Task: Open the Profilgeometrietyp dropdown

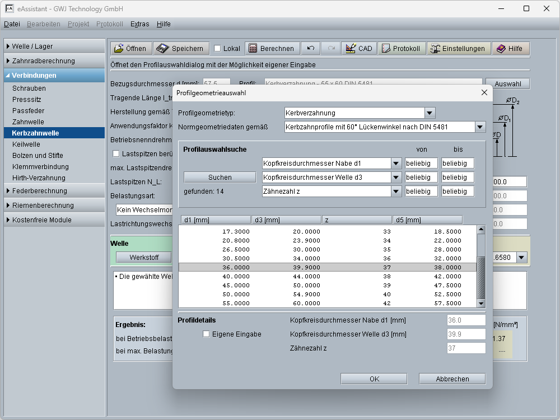Action: (430, 113)
